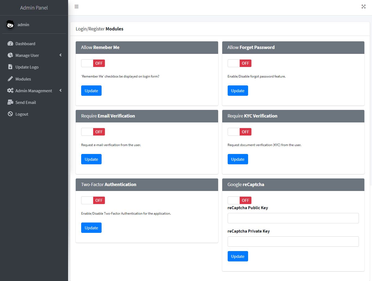The height and width of the screenshot is (281, 372).
Task: Click 'Enable/Disable forgot password feature.' description
Action: pyautogui.click(x=257, y=76)
